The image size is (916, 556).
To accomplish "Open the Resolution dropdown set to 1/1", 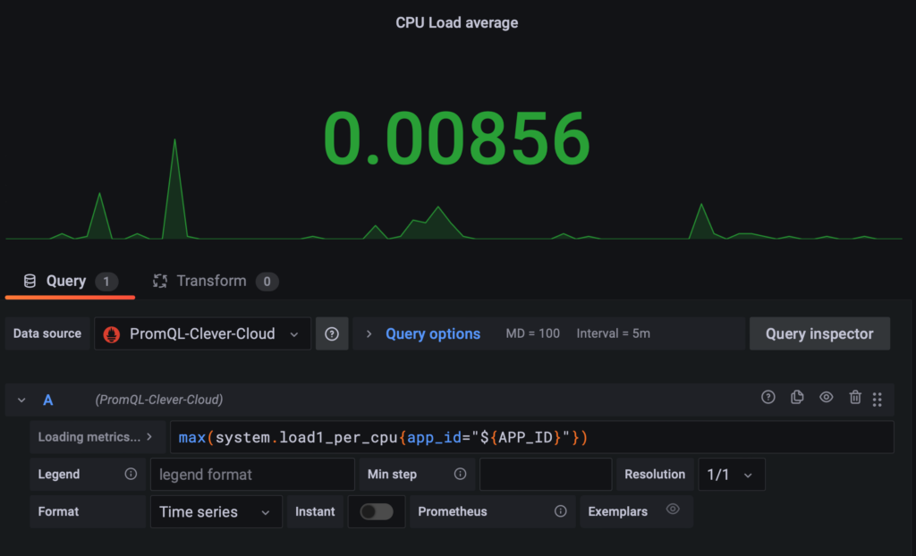I will [x=731, y=474].
